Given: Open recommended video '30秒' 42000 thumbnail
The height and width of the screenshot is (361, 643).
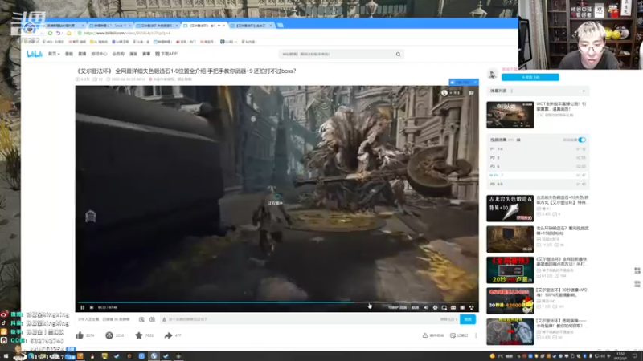Looking at the screenshot, I should coord(510,301).
